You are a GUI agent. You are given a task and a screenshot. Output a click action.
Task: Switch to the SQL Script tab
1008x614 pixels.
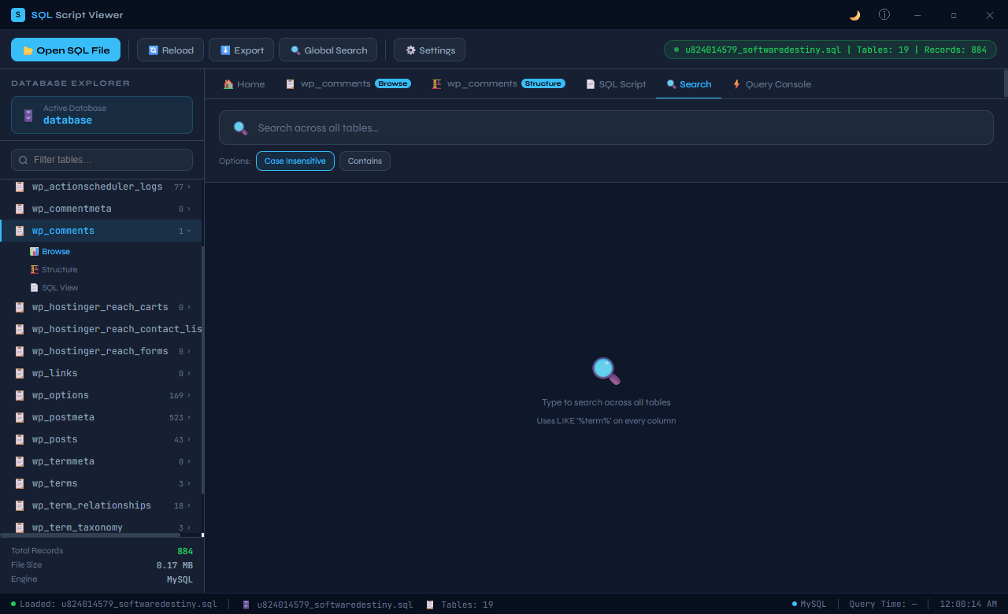[616, 84]
